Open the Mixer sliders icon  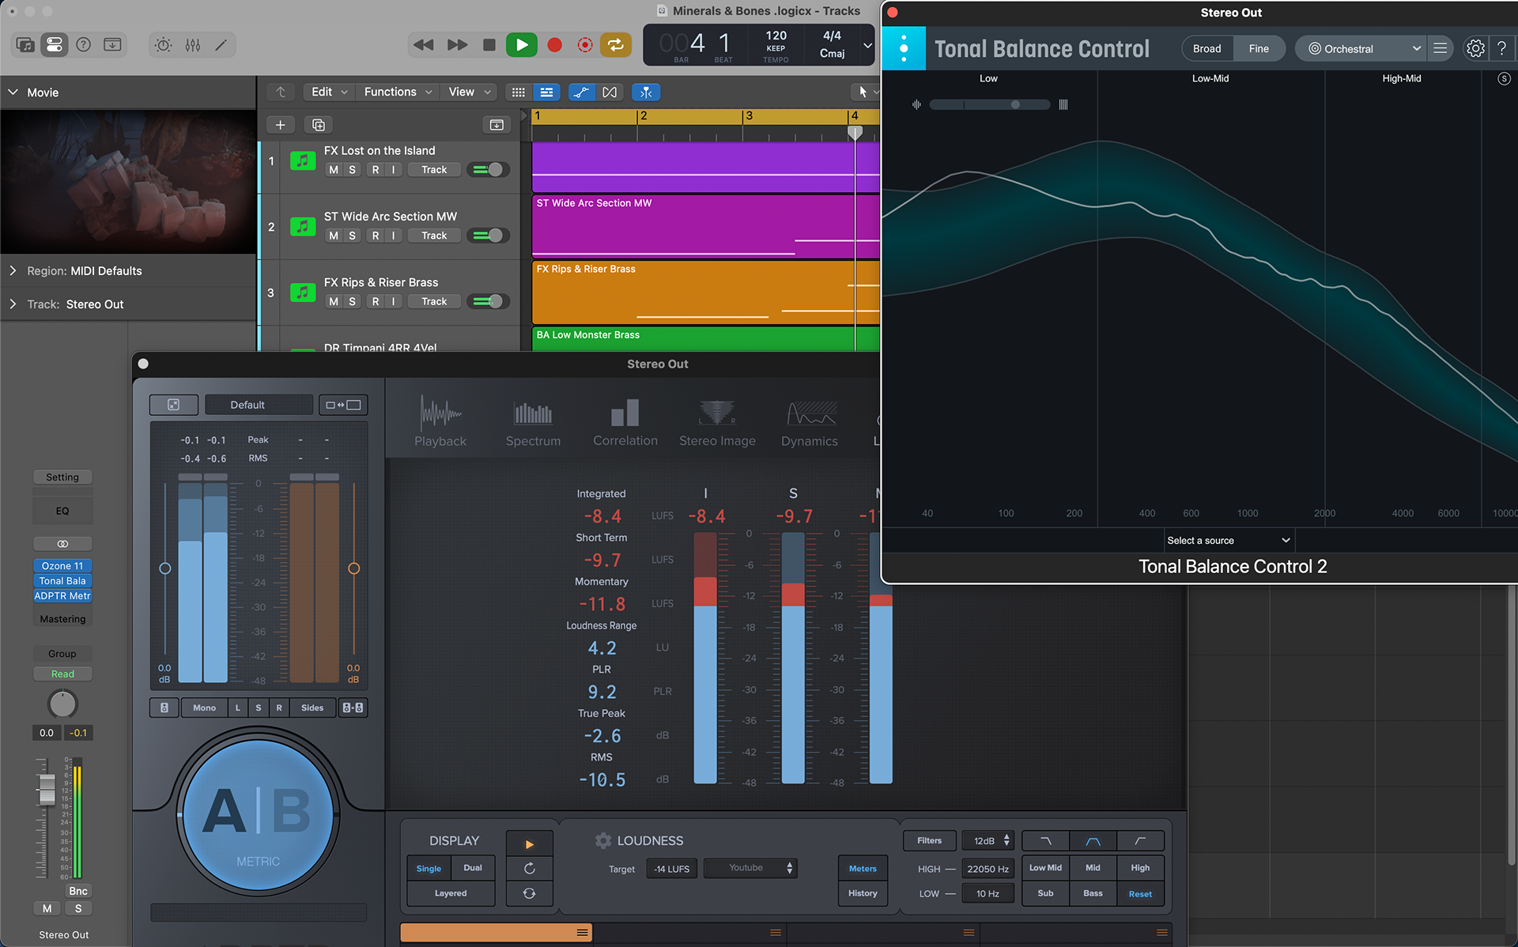coord(192,45)
